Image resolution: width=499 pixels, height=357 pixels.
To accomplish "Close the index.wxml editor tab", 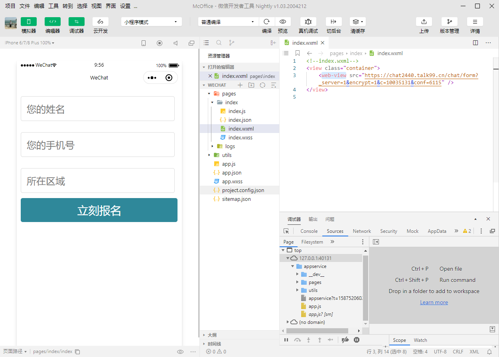I will tap(322, 43).
